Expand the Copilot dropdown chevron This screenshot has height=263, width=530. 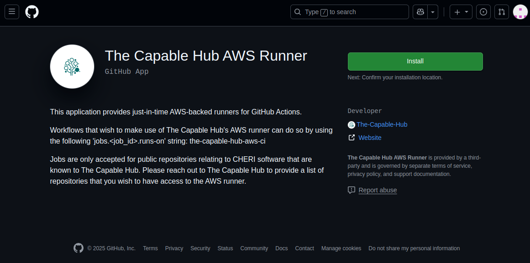click(432, 12)
